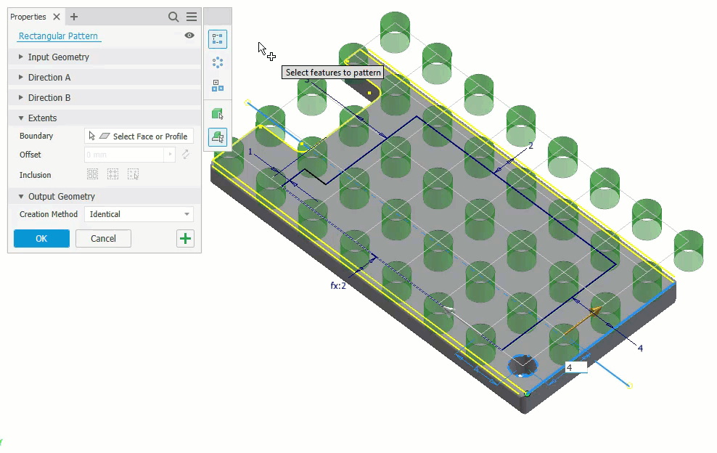Confirm the pattern with OK

[41, 238]
